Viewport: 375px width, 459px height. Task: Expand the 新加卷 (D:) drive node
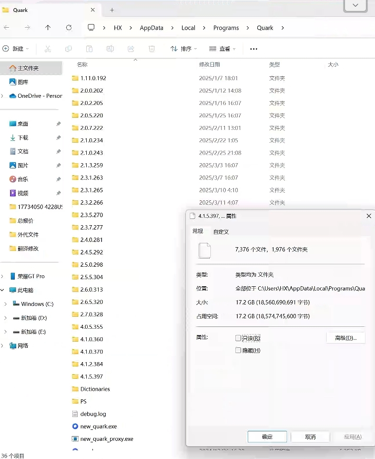pyautogui.click(x=6, y=318)
